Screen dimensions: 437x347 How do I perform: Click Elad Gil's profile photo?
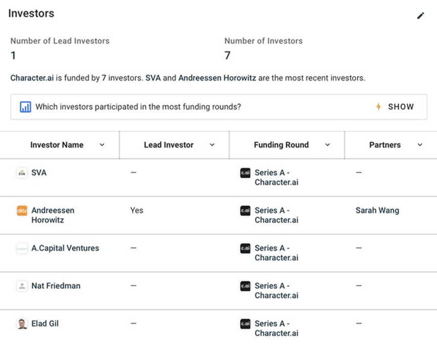click(22, 324)
